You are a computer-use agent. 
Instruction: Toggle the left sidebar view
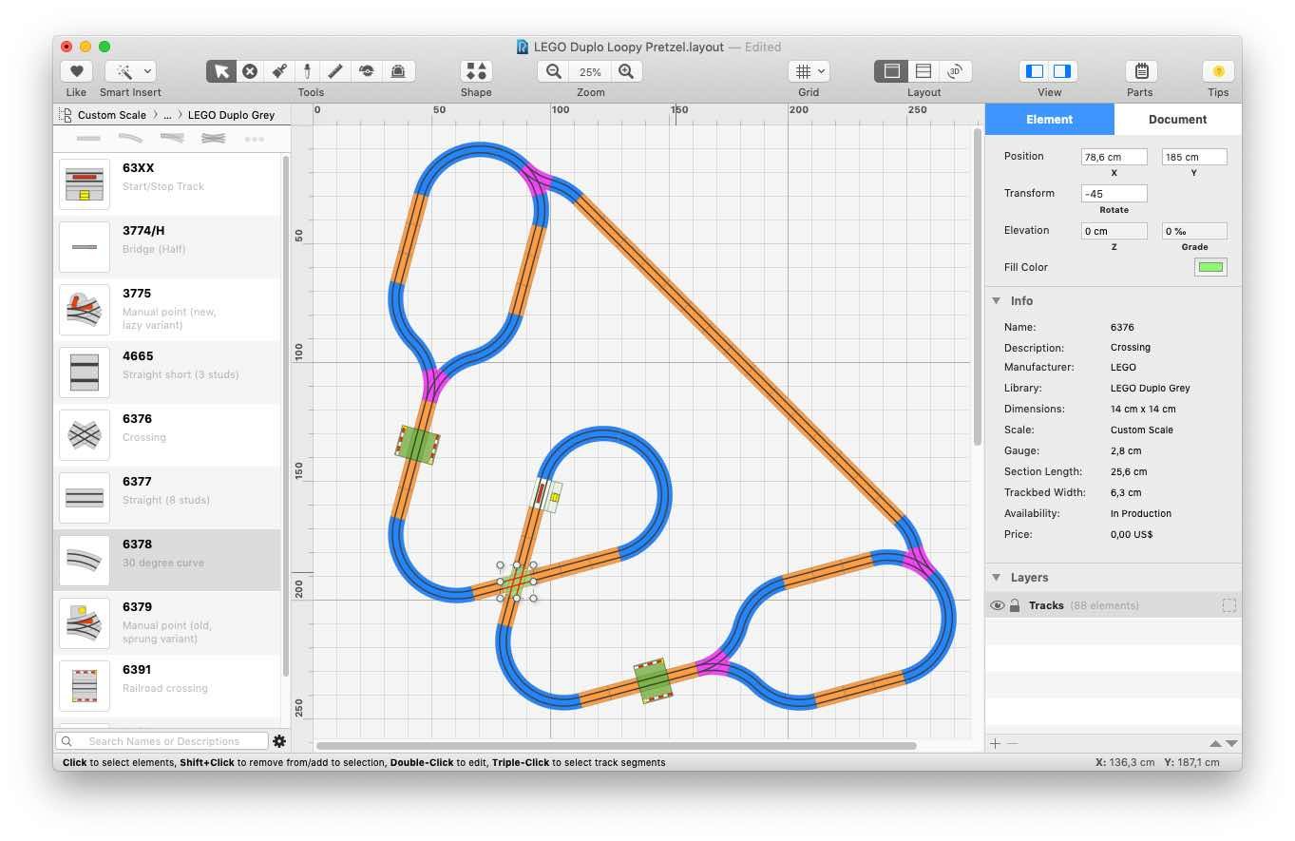[x=1035, y=71]
